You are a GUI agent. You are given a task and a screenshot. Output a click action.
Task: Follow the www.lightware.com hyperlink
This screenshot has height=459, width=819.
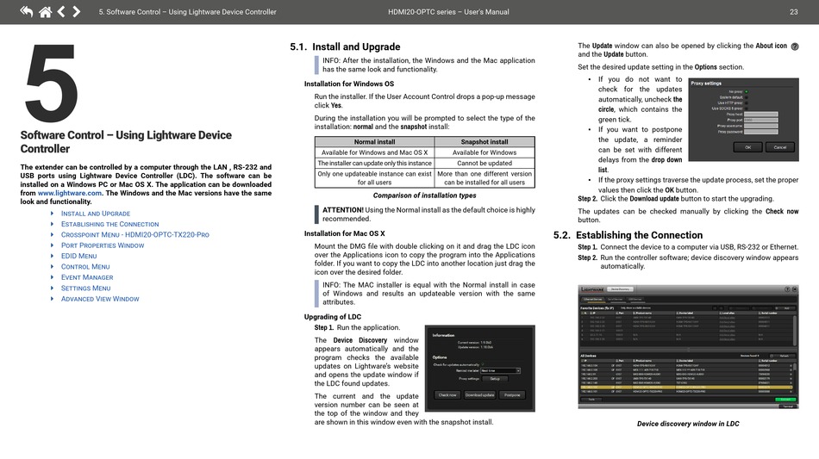pyautogui.click(x=70, y=193)
